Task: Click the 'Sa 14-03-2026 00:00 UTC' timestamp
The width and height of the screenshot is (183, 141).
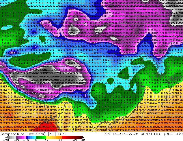Action: 133,134
